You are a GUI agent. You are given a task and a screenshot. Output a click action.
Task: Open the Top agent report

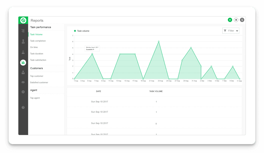35,98
